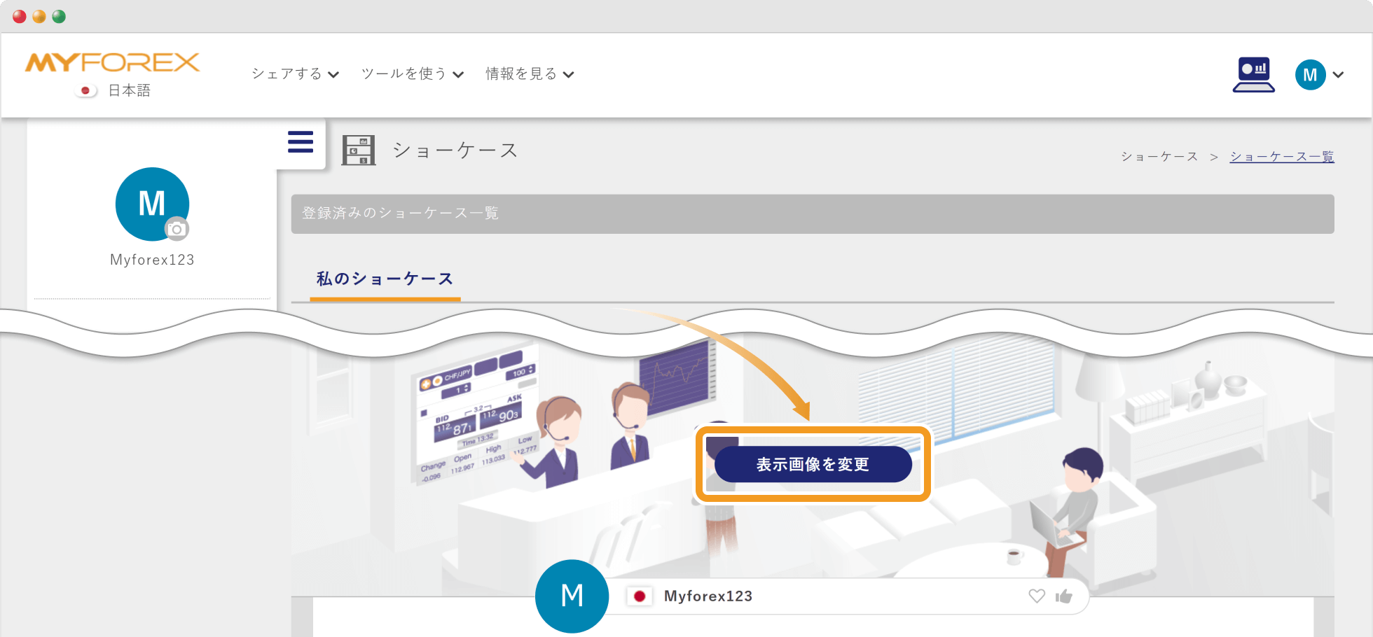Click the Myforex123 showcase name
The image size is (1373, 637).
point(708,596)
